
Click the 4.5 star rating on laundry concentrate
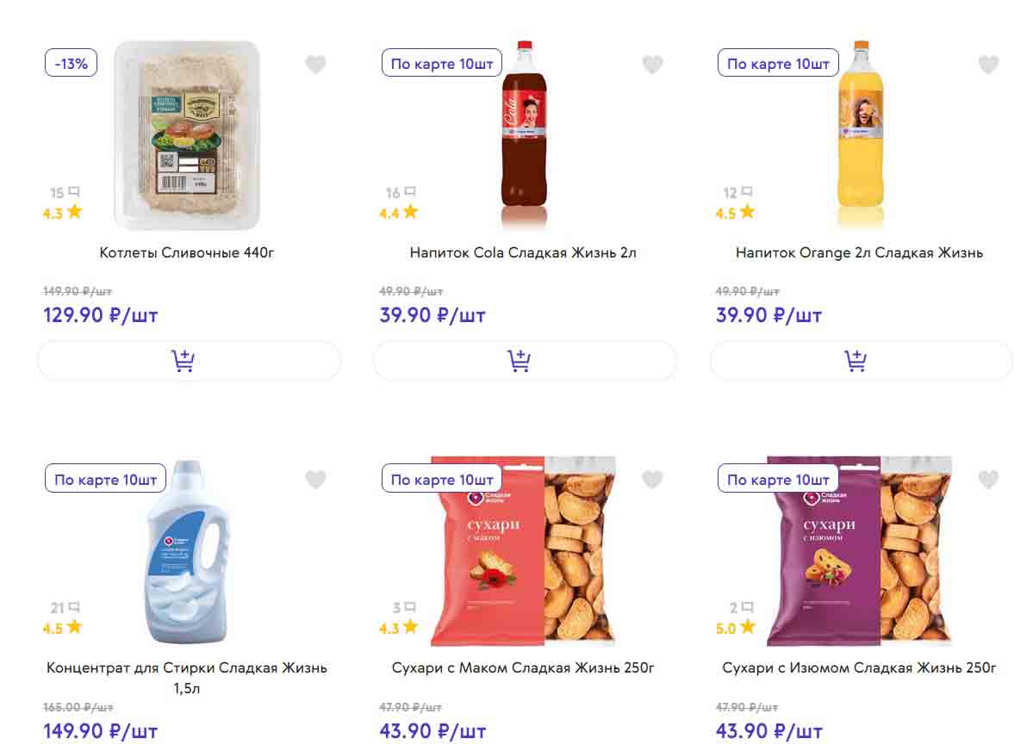click(x=63, y=628)
